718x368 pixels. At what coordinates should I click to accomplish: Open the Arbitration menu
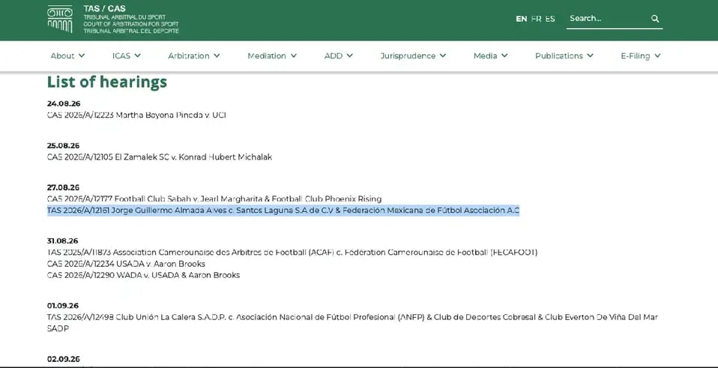point(193,56)
